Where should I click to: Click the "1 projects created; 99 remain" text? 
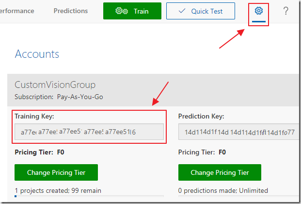pyautogui.click(x=58, y=190)
